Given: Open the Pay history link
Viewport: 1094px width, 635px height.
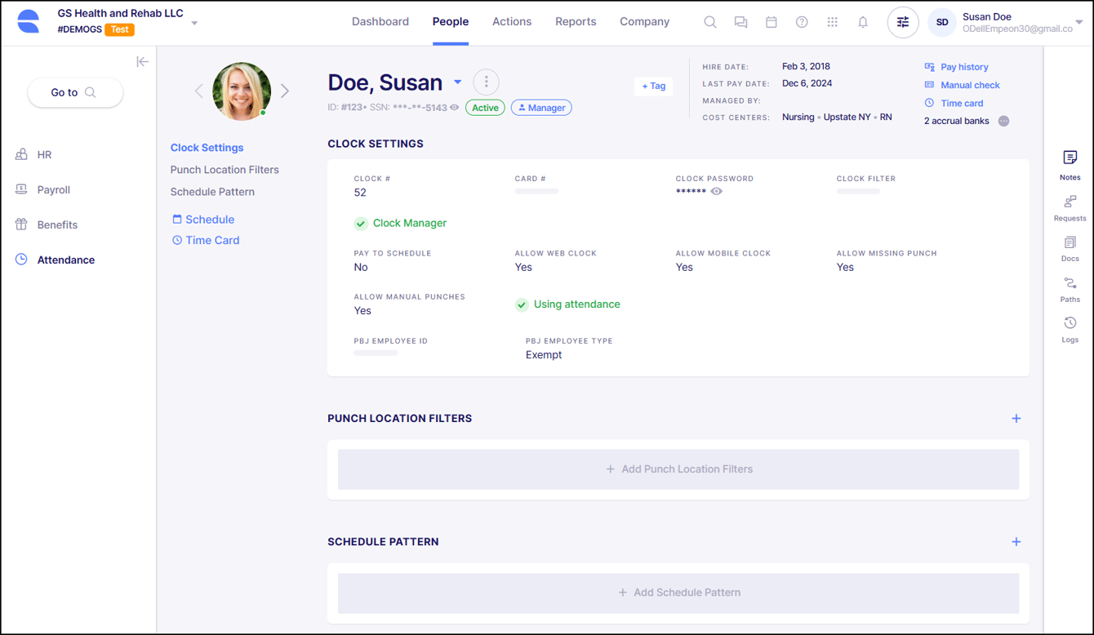Looking at the screenshot, I should (x=964, y=67).
